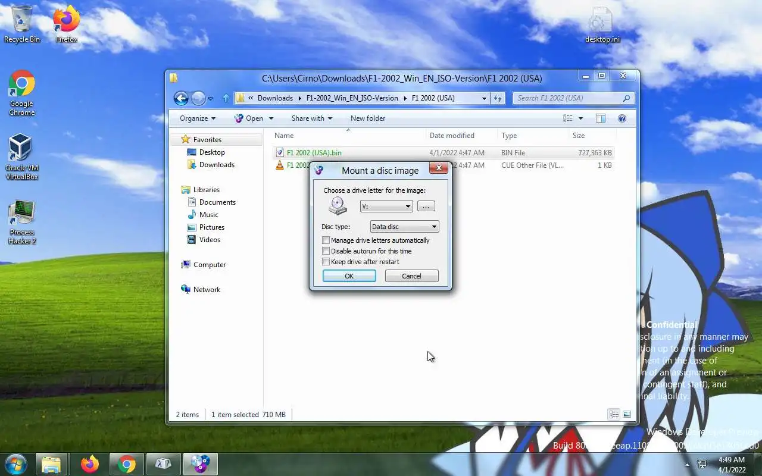
Task: Show hidden system tray icons
Action: [687, 464]
